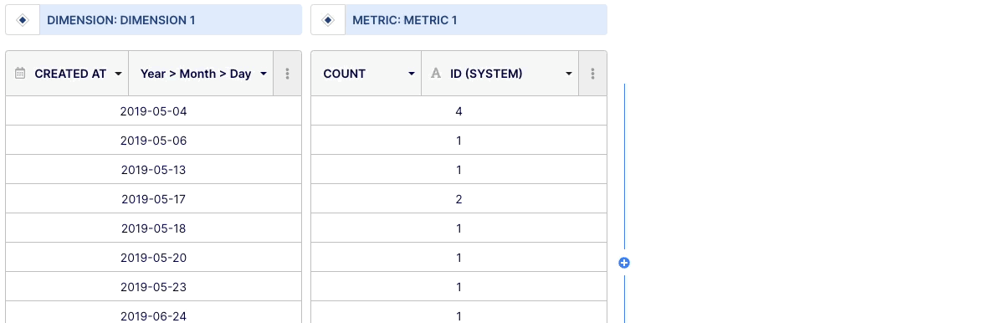
Task: Click the count value 1 for 2019-05-06
Action: point(459,141)
